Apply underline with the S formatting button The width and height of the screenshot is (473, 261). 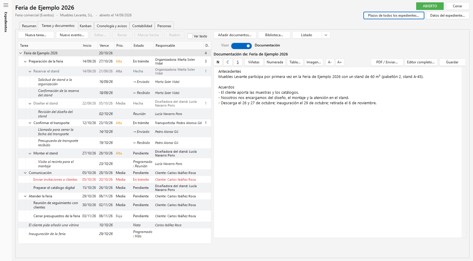pyautogui.click(x=238, y=62)
